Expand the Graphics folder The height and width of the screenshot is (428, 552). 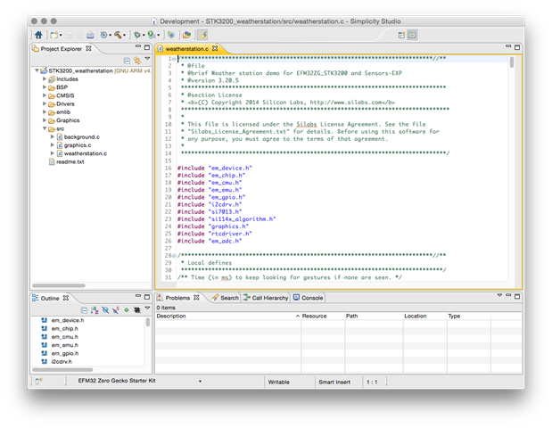tap(45, 120)
